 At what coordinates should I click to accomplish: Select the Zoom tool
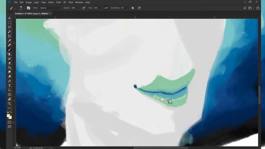10,103
